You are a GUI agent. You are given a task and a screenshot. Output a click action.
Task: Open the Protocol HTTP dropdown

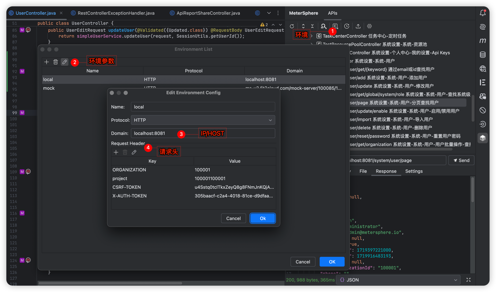click(x=203, y=120)
